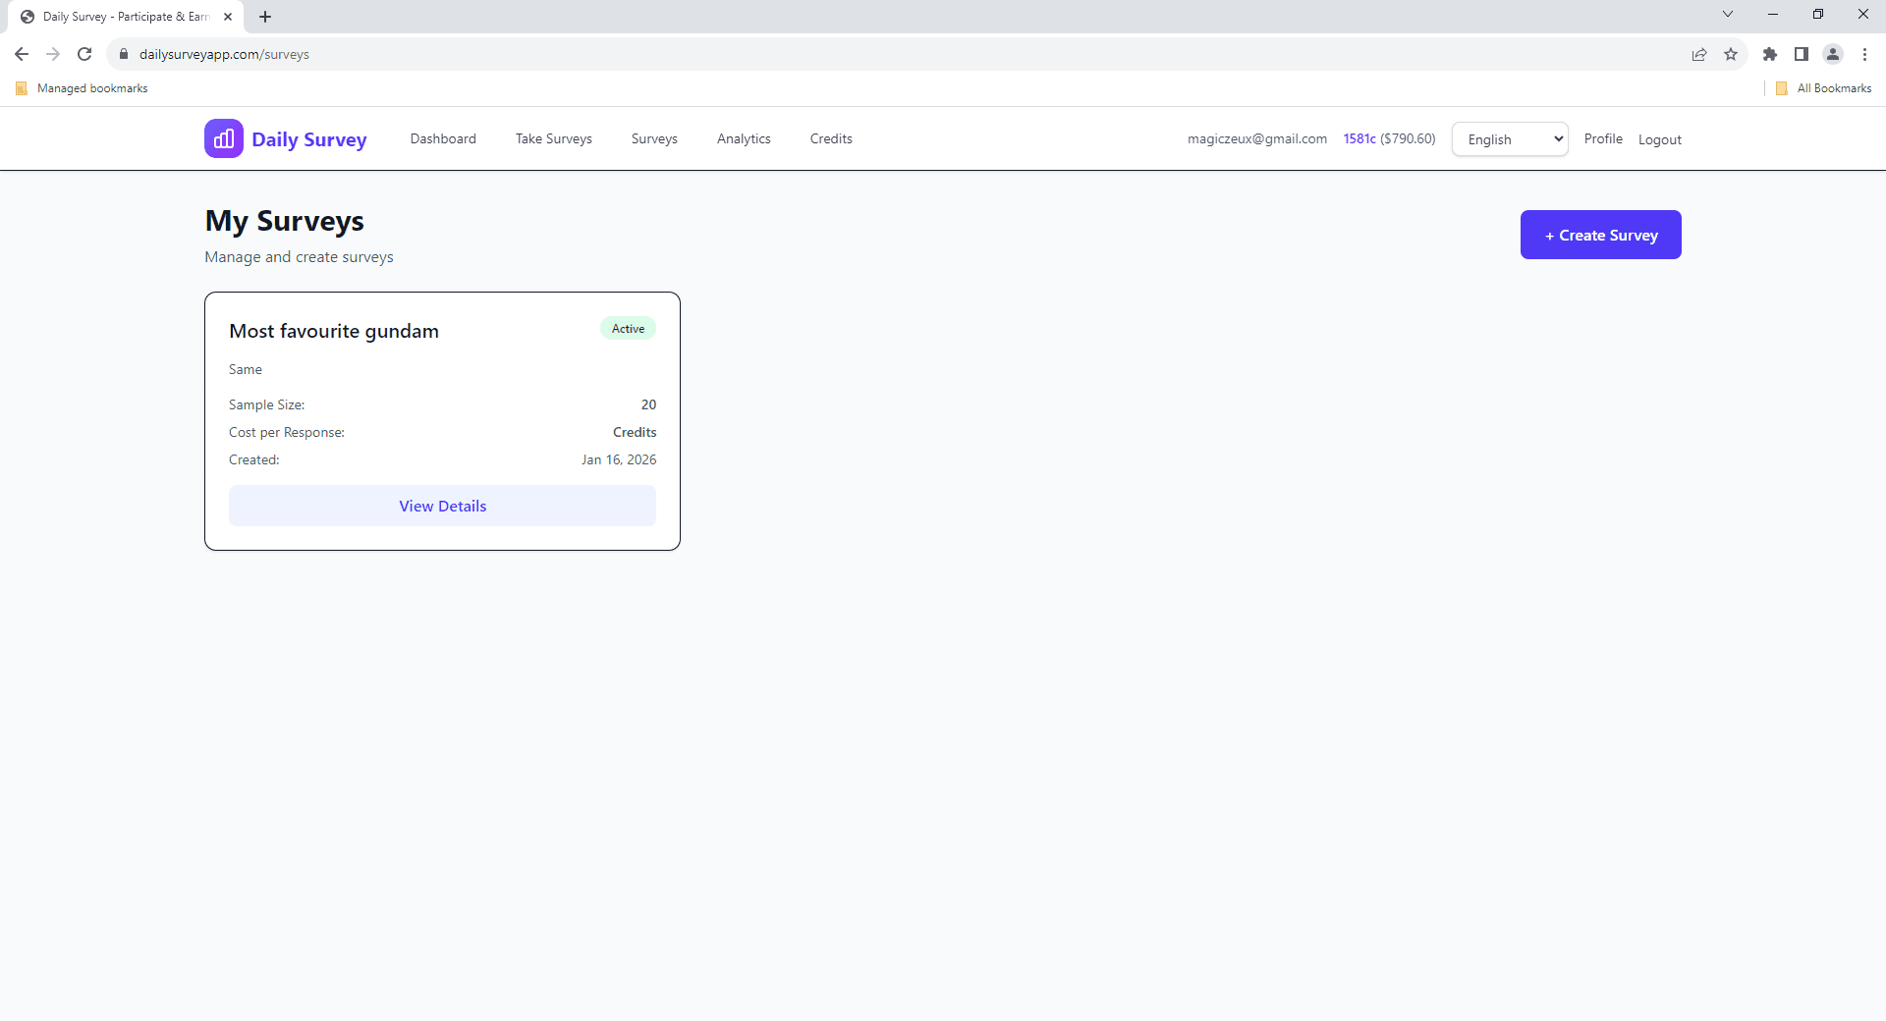The height and width of the screenshot is (1021, 1886).
Task: Open the Managed bookmarks folder
Action: (81, 87)
